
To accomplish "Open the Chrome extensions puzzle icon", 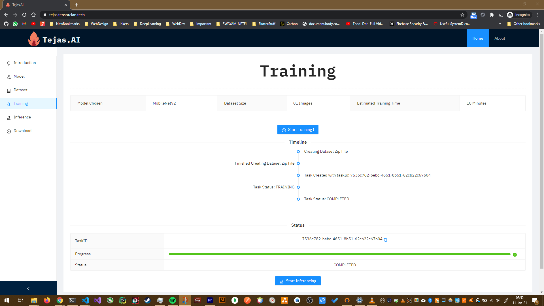I will [492, 15].
